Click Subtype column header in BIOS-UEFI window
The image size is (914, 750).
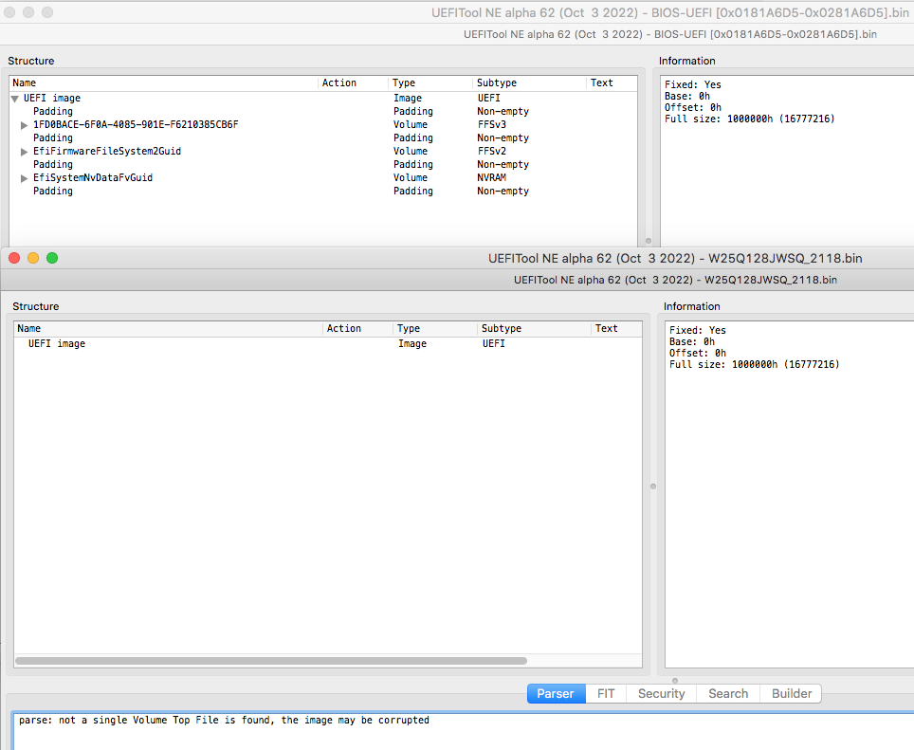pos(529,82)
